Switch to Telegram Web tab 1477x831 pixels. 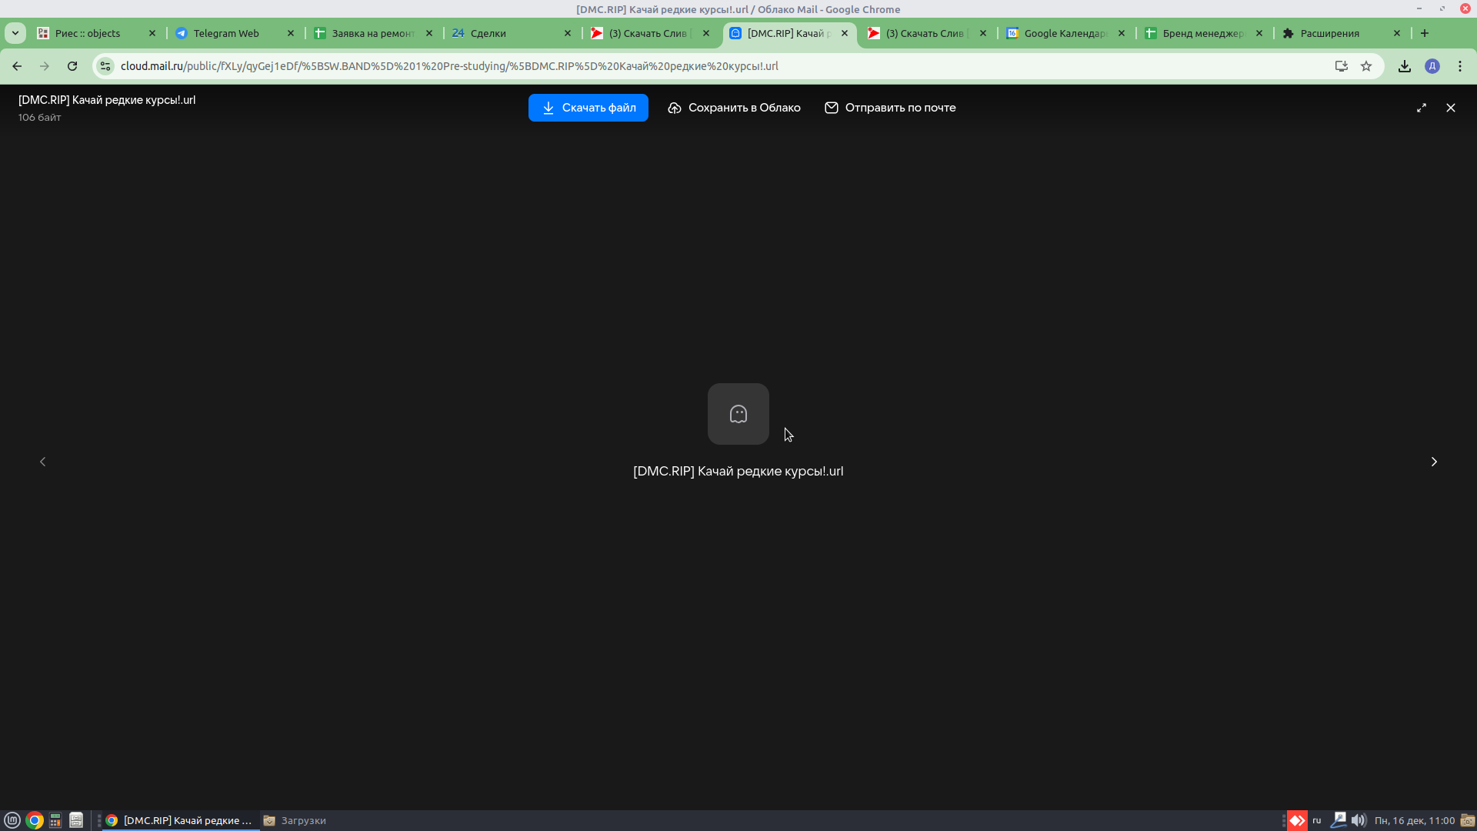[x=226, y=33]
